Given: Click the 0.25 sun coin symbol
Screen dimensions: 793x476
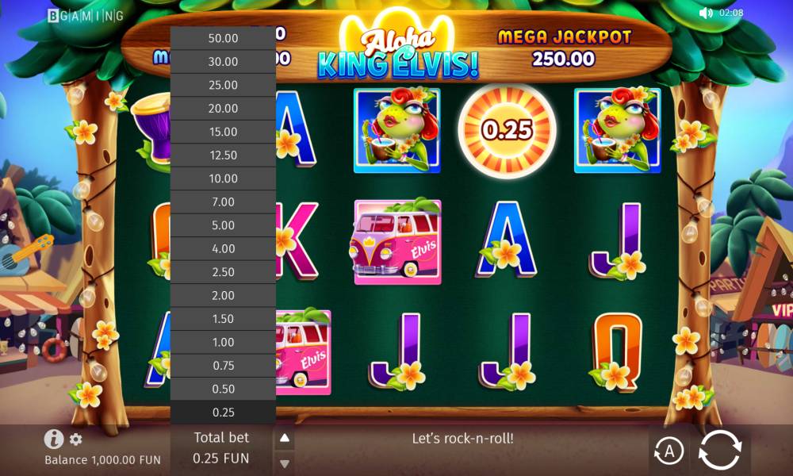Looking at the screenshot, I should pyautogui.click(x=508, y=131).
